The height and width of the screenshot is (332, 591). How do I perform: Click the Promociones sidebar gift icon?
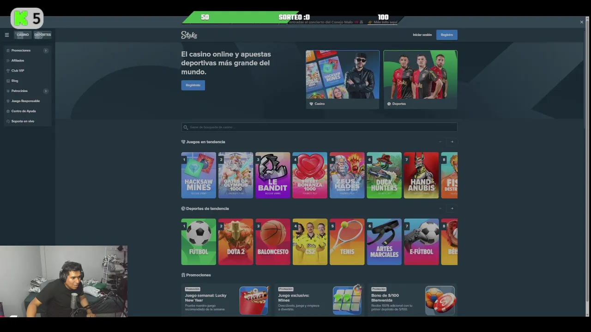[x=8, y=50]
